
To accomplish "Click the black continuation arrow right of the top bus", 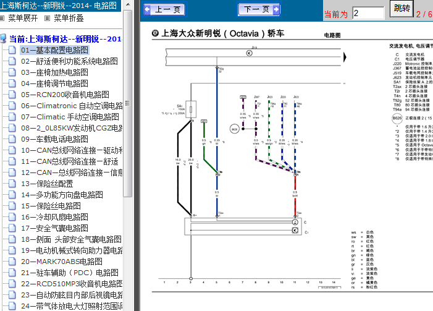I will (x=345, y=58).
